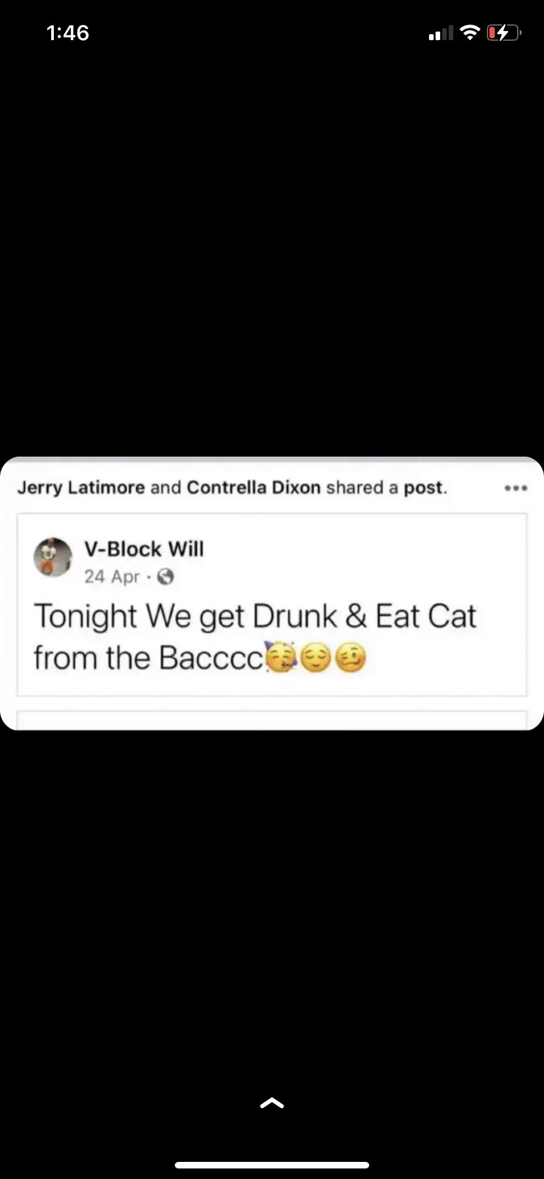Tap the battery charging indicator
Image resolution: width=544 pixels, height=1179 pixels.
504,32
